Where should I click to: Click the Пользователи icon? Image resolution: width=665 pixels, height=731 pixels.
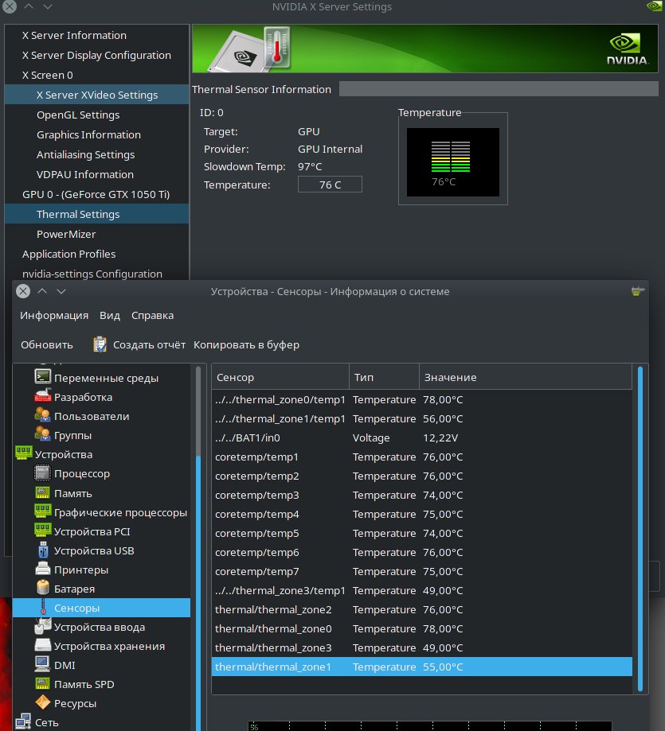(42, 415)
